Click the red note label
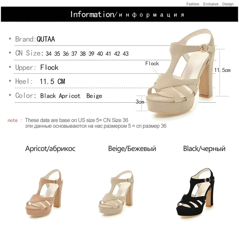This screenshot has height=239, width=239. tap(13, 120)
